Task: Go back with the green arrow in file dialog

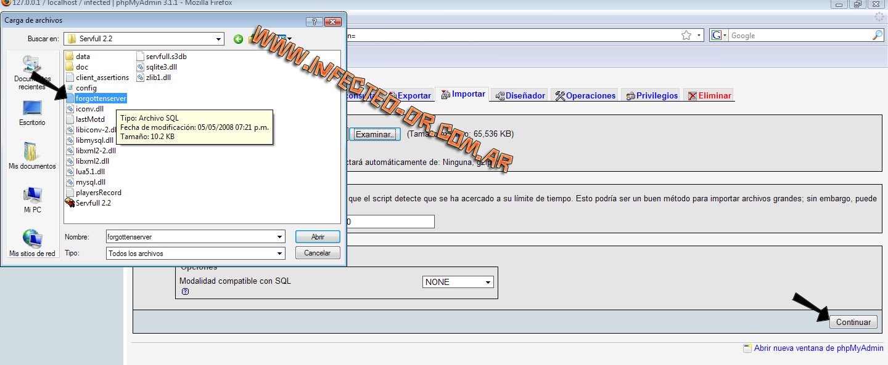Action: (x=238, y=39)
